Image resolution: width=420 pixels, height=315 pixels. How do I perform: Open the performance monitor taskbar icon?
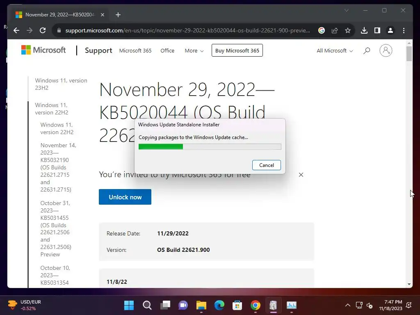point(292,305)
